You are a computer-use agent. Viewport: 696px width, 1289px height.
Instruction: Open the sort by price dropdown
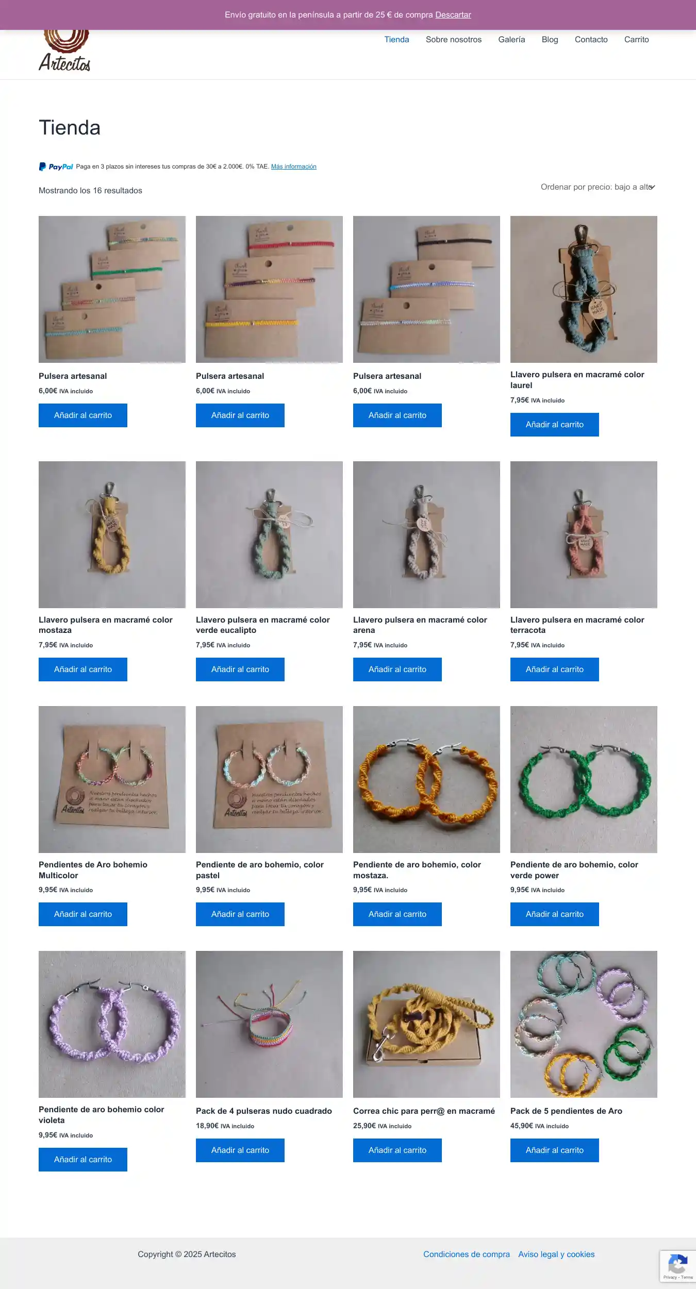coord(598,187)
